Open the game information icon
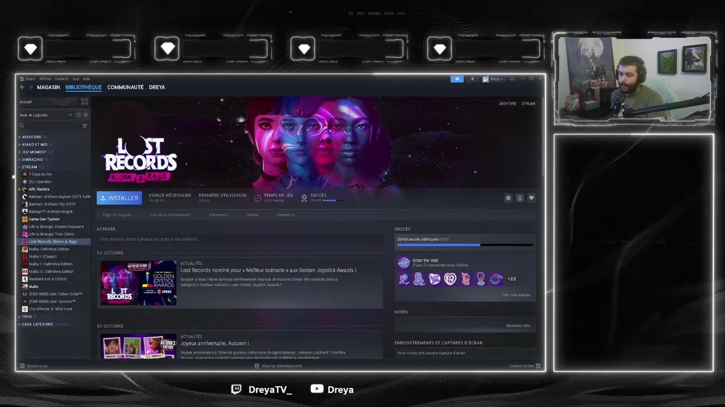725x407 pixels. [519, 198]
